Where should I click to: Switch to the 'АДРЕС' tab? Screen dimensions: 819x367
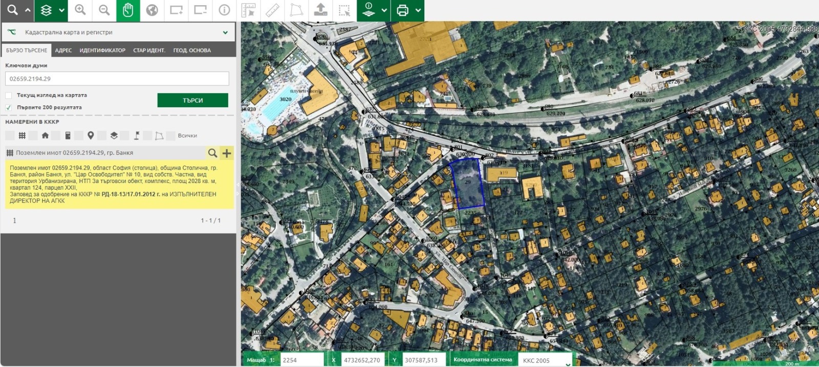(x=63, y=51)
